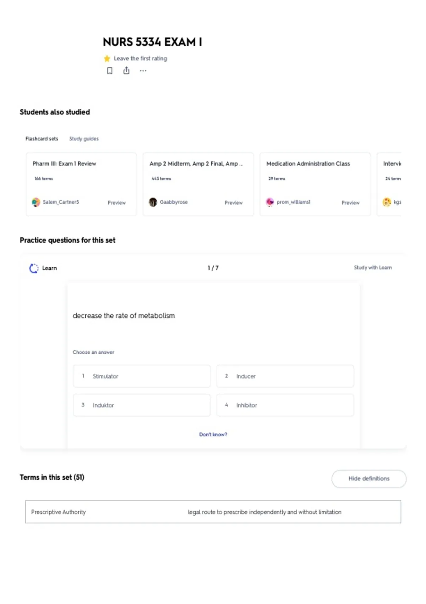
Task: Click the yellow star rating icon
Action: [107, 58]
